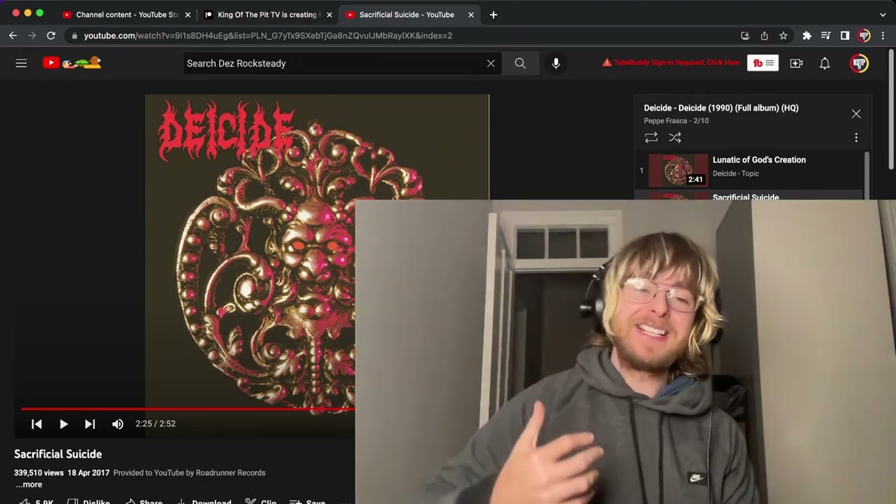Open the Extensions puzzle icon
The height and width of the screenshot is (504, 896).
pyautogui.click(x=806, y=36)
